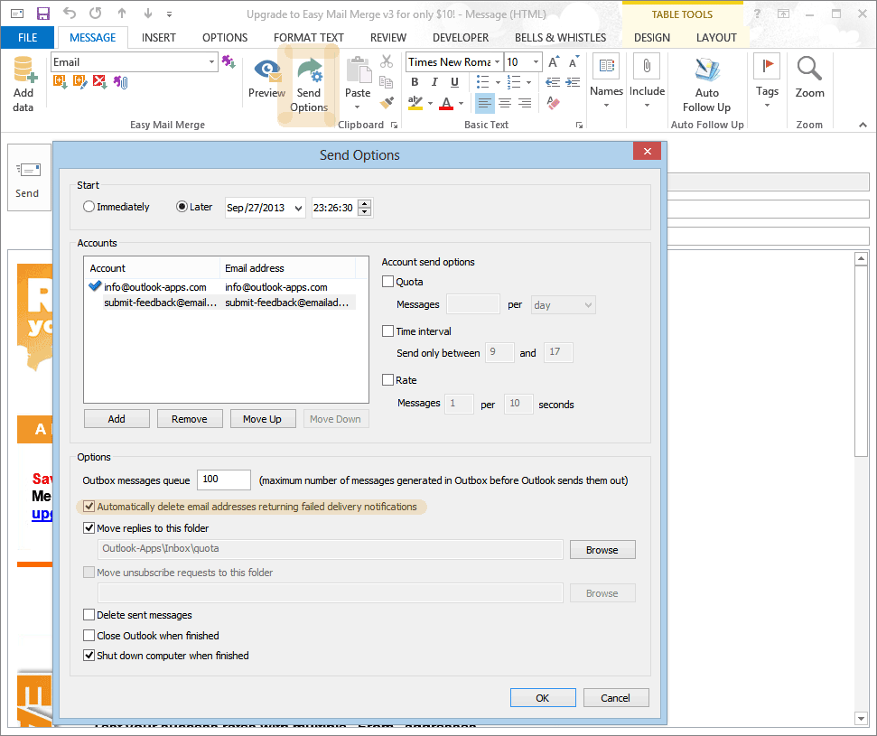The image size is (877, 736).
Task: Open the font size dropdown
Action: tap(536, 62)
